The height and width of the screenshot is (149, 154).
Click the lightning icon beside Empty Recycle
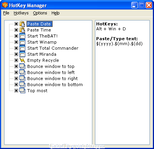(22, 60)
